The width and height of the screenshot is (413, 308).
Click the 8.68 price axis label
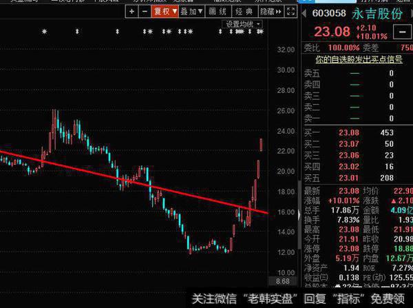(282, 282)
